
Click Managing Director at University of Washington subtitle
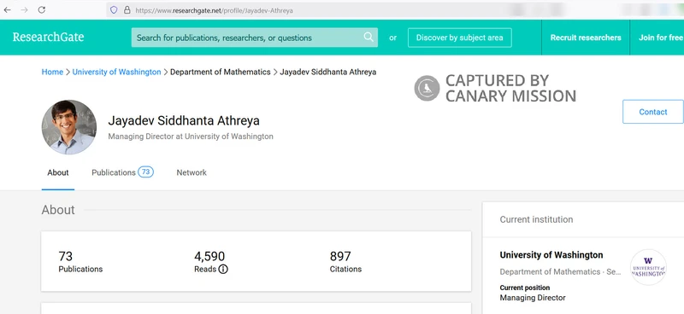pos(191,137)
